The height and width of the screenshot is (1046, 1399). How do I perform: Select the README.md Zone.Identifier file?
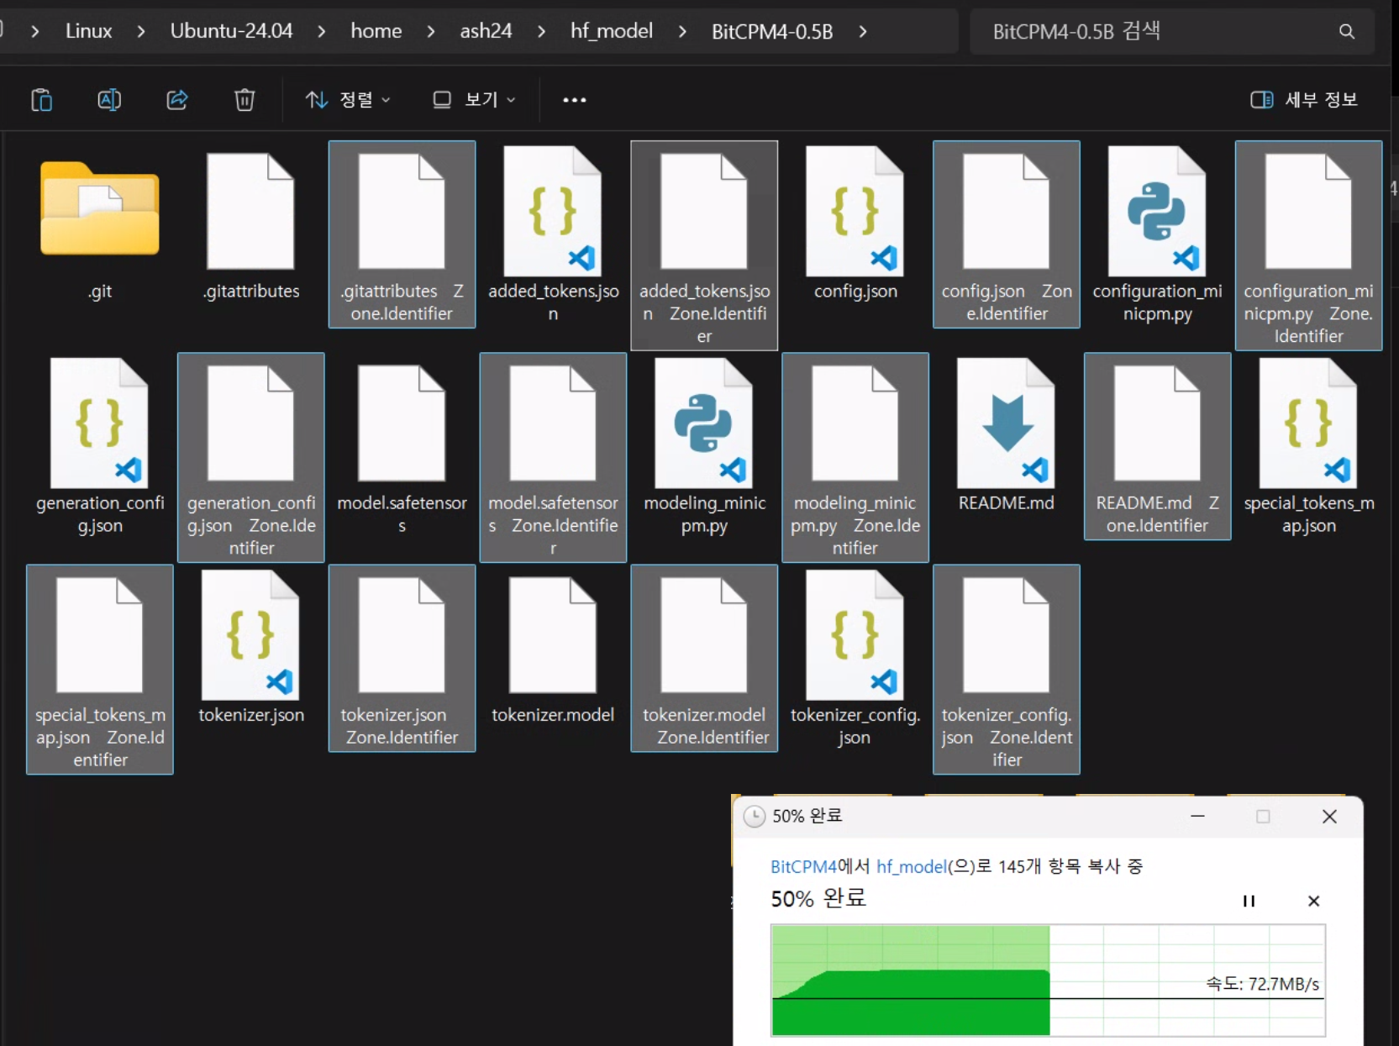pyautogui.click(x=1158, y=446)
